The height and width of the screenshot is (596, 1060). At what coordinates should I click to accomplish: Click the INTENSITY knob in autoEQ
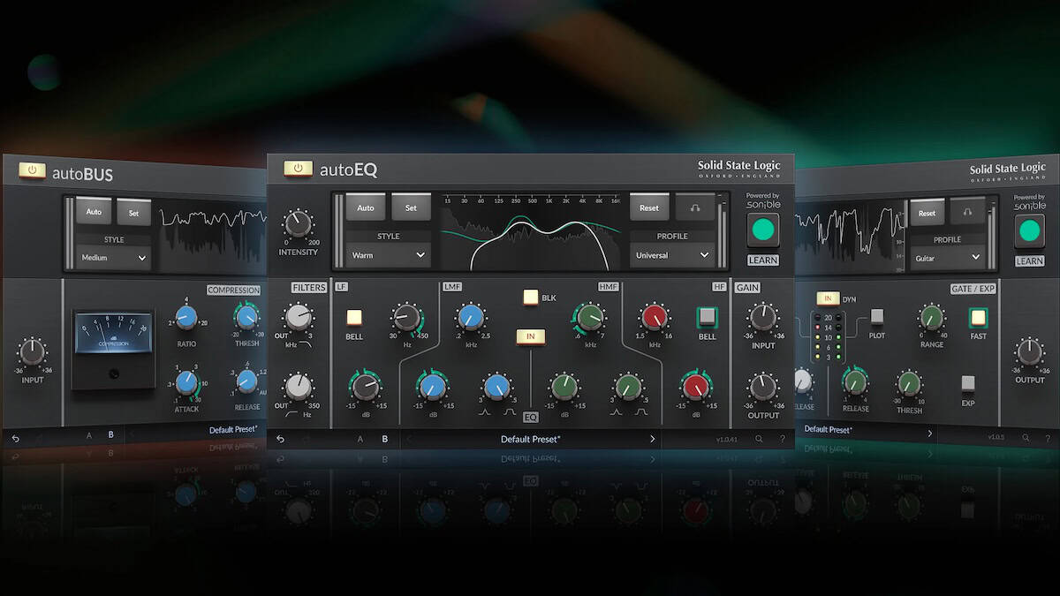(x=299, y=224)
